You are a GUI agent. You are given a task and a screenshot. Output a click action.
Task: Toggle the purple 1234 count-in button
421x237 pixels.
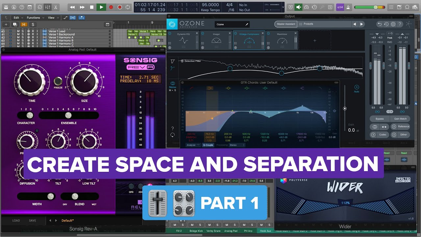click(x=340, y=7)
